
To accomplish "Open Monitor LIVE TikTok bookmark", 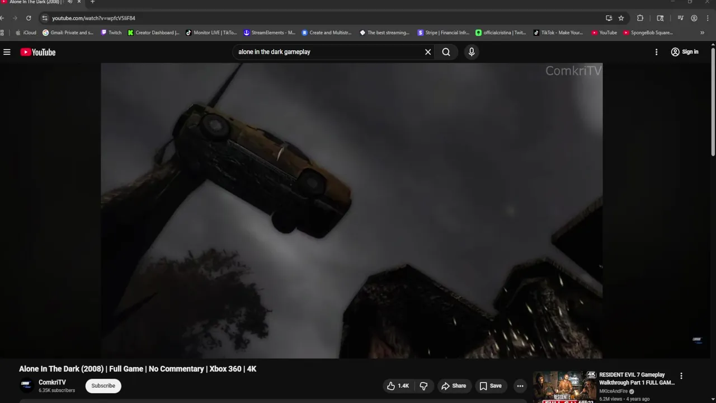I will pyautogui.click(x=211, y=32).
